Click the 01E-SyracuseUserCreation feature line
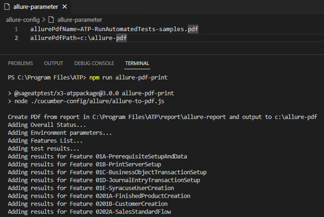Viewport: 324px width, 217px height. (x=91, y=188)
